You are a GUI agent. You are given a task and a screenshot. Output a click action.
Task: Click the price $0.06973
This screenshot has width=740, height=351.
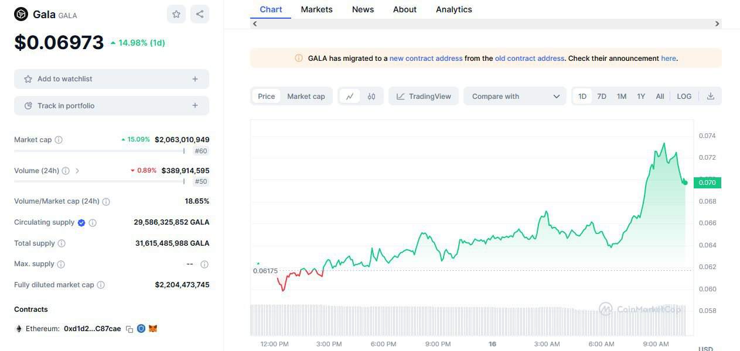tap(59, 42)
